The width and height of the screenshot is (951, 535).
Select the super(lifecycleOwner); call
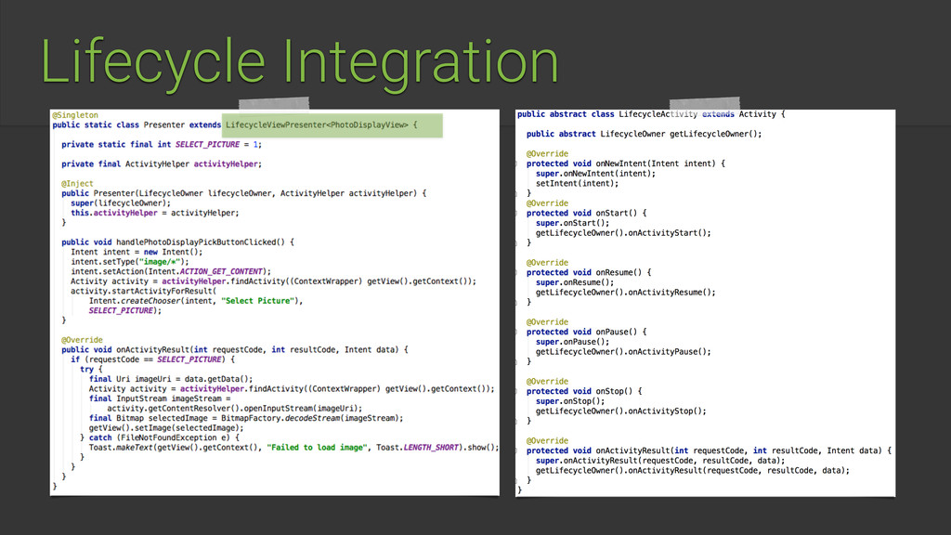[x=121, y=203]
